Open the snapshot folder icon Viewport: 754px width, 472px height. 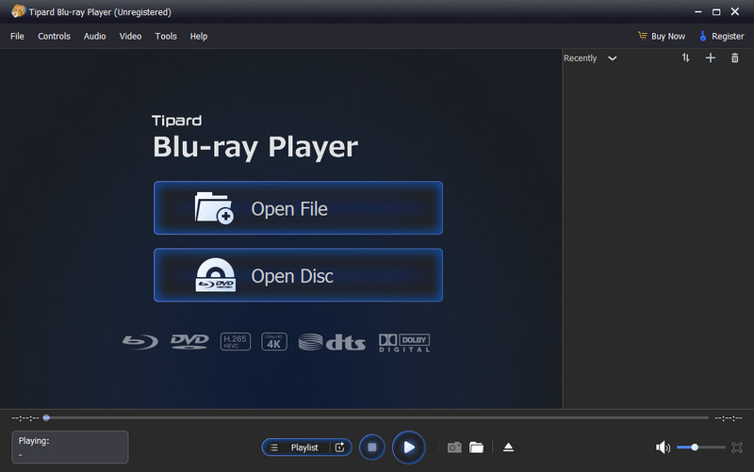click(477, 448)
